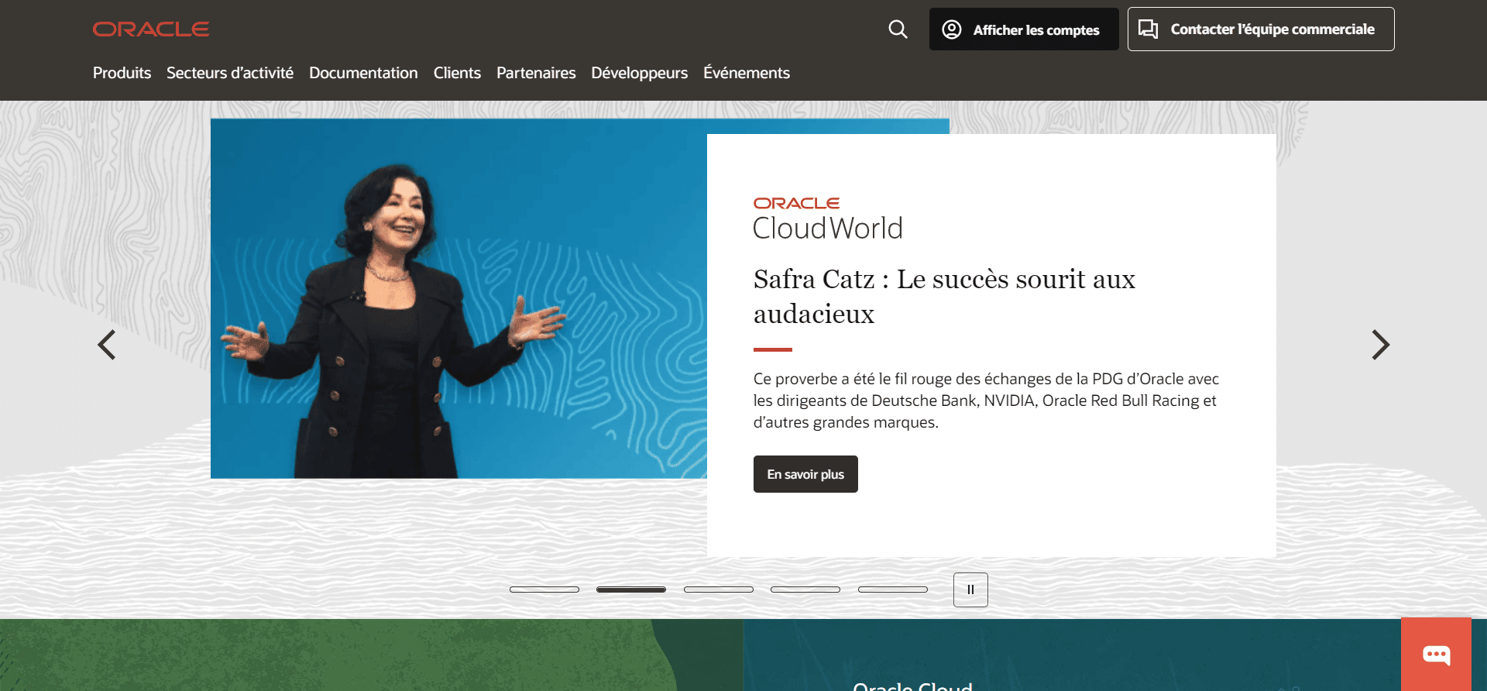Viewport: 1487px width, 691px height.
Task: Open the Partenaires menu
Action: [536, 73]
